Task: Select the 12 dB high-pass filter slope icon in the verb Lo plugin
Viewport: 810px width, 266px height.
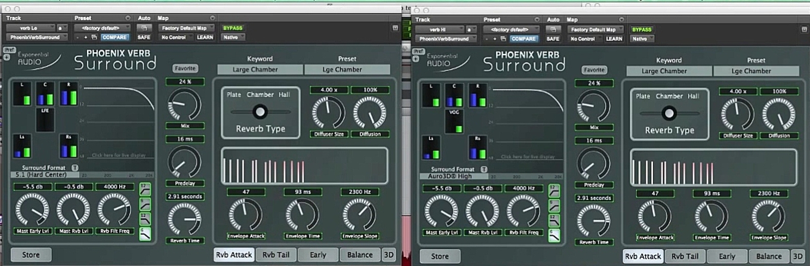Action: coord(145,190)
